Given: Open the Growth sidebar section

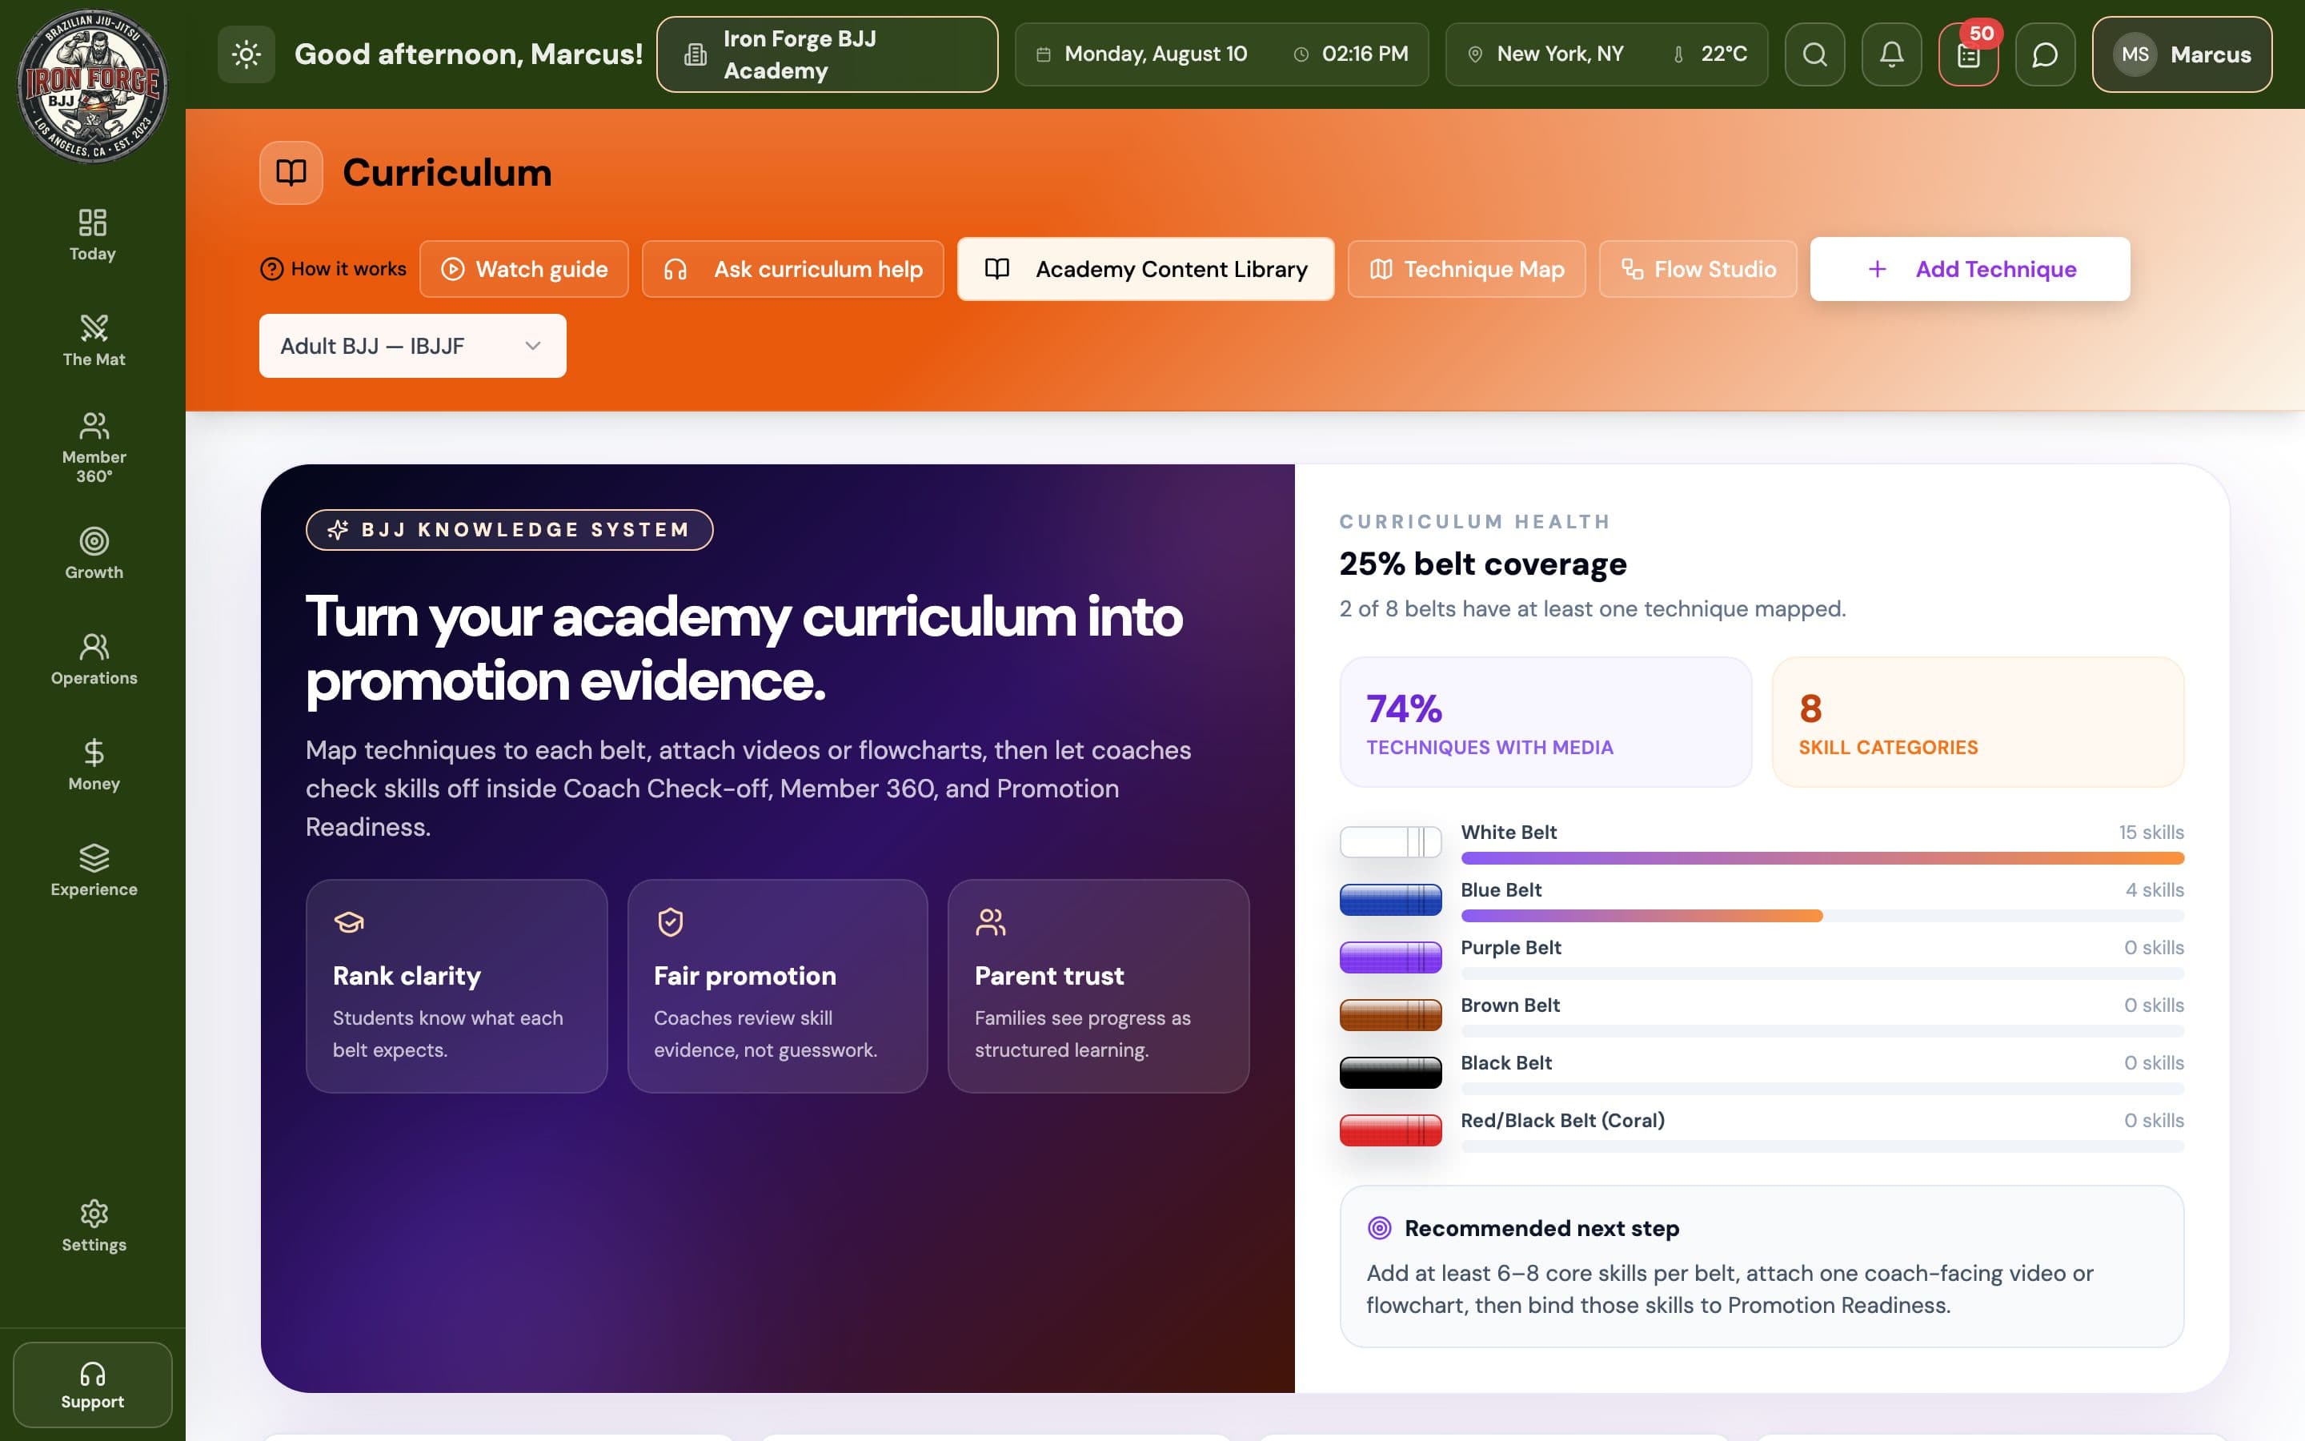Looking at the screenshot, I should (92, 554).
